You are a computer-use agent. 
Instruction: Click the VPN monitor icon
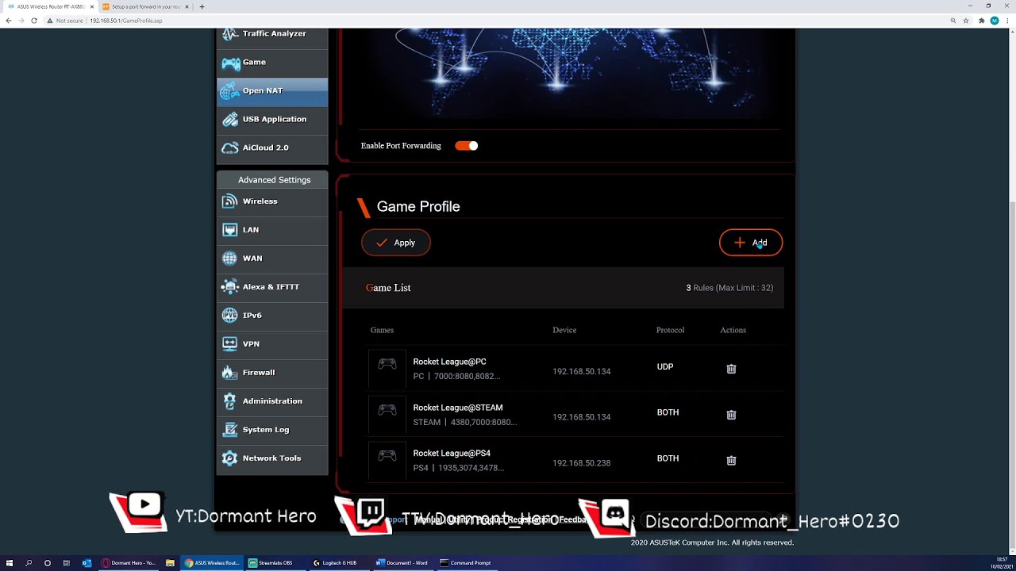[230, 344]
